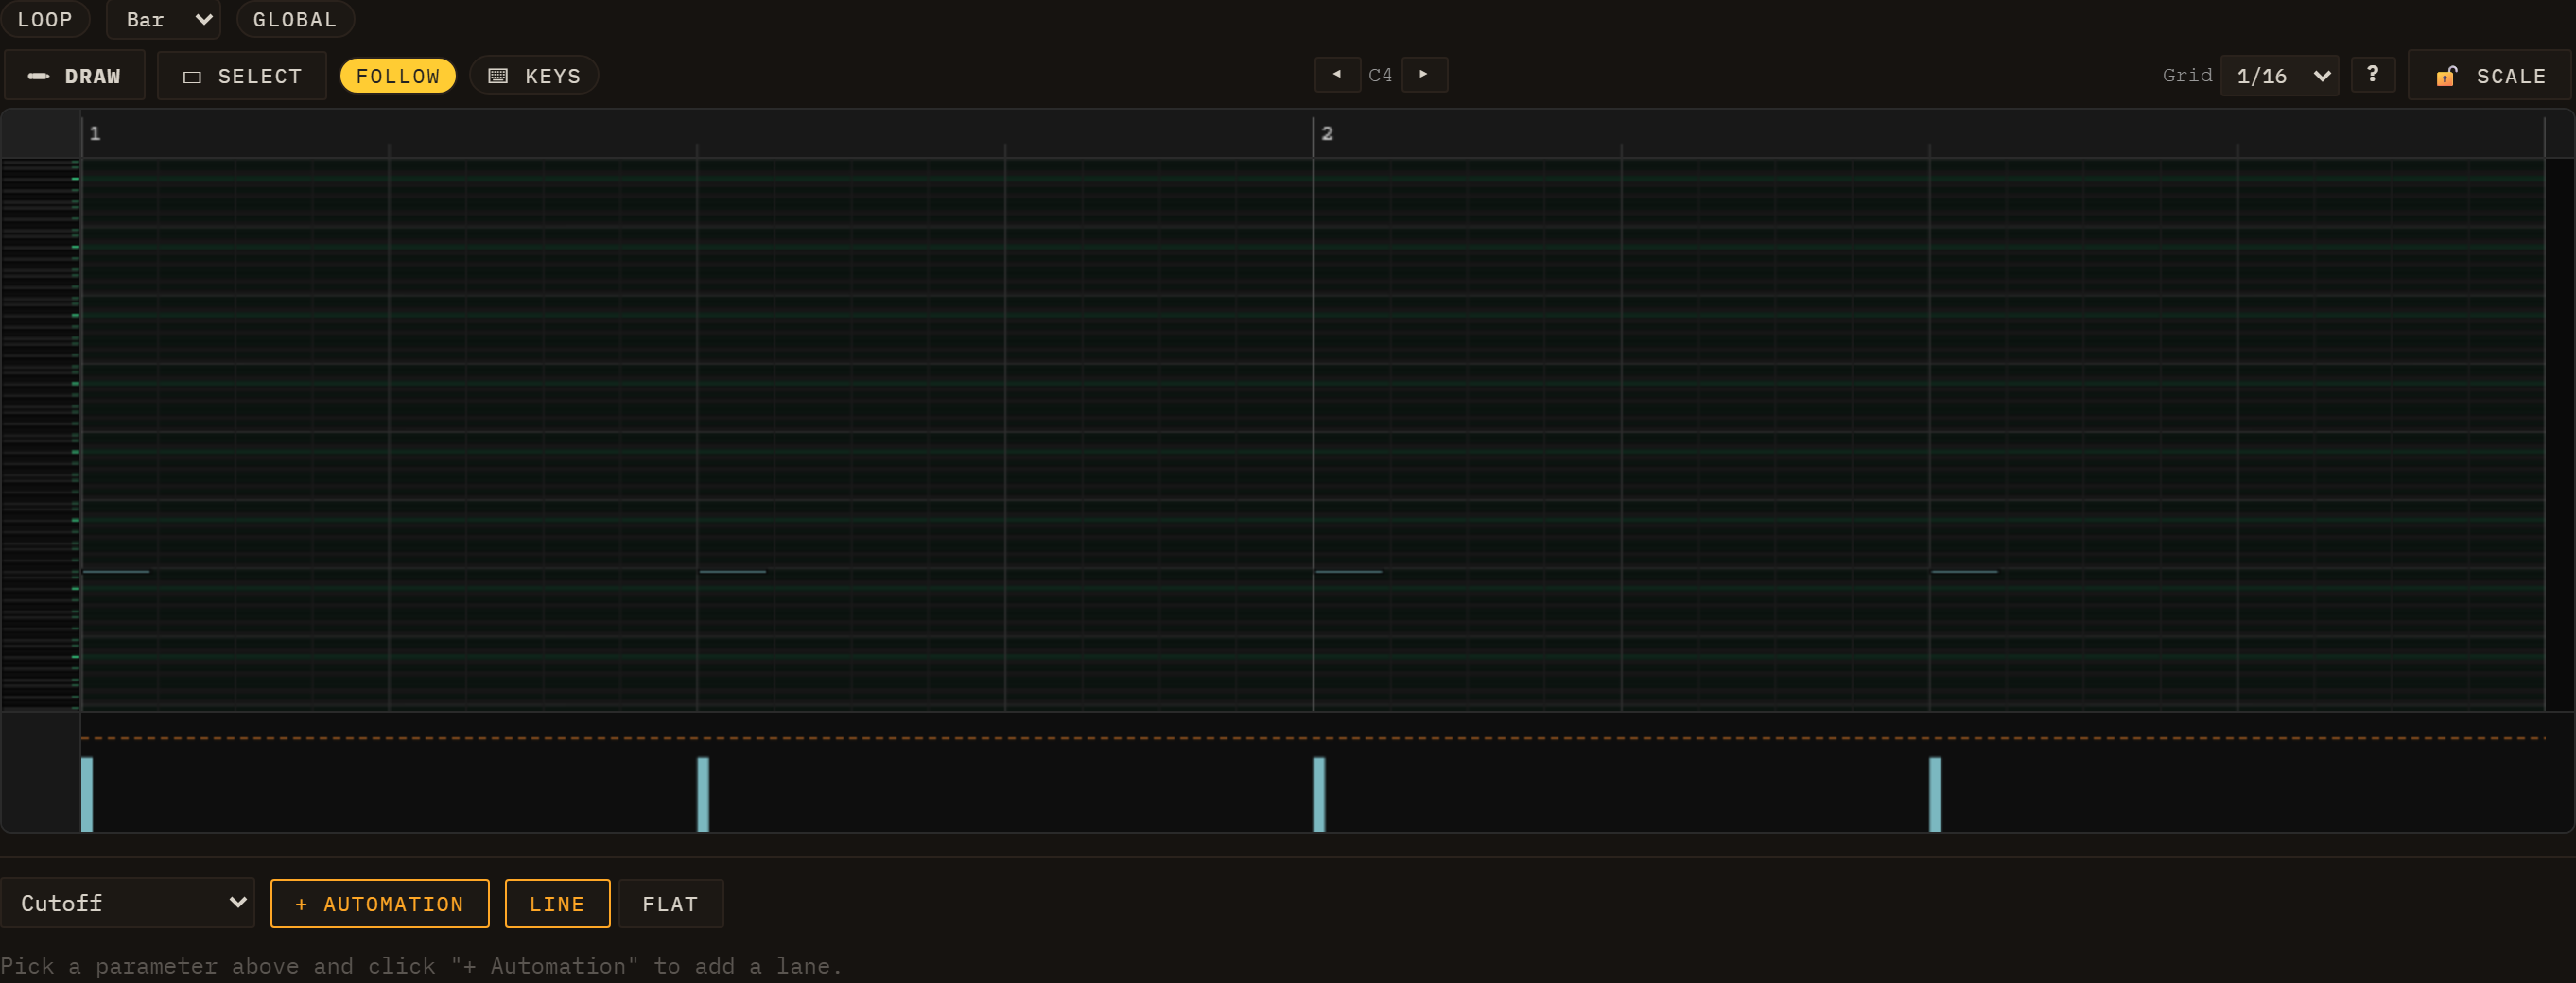Click the + AUTOMATION button
This screenshot has height=983, width=2576.
pyautogui.click(x=380, y=903)
